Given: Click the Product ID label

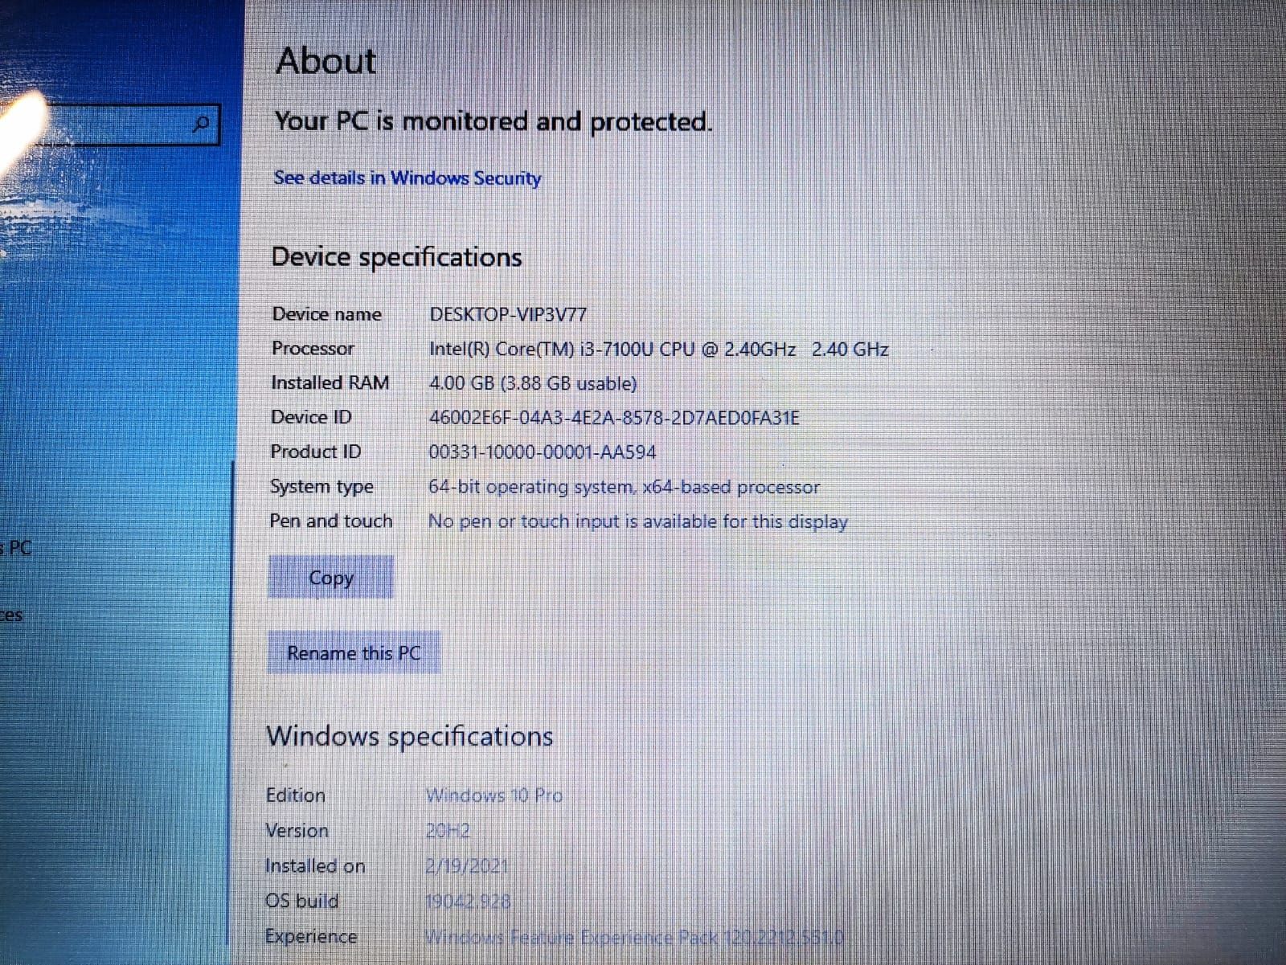Looking at the screenshot, I should tap(316, 452).
